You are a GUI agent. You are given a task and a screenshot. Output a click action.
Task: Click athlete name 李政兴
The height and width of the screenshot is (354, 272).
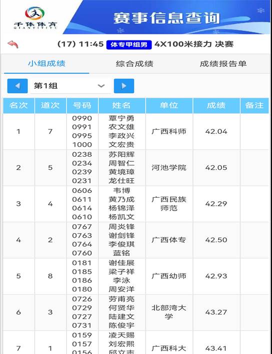(x=121, y=136)
